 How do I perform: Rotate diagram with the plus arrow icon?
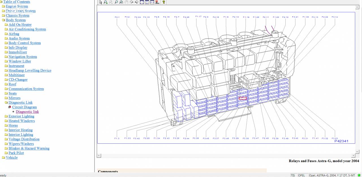pos(137,2)
